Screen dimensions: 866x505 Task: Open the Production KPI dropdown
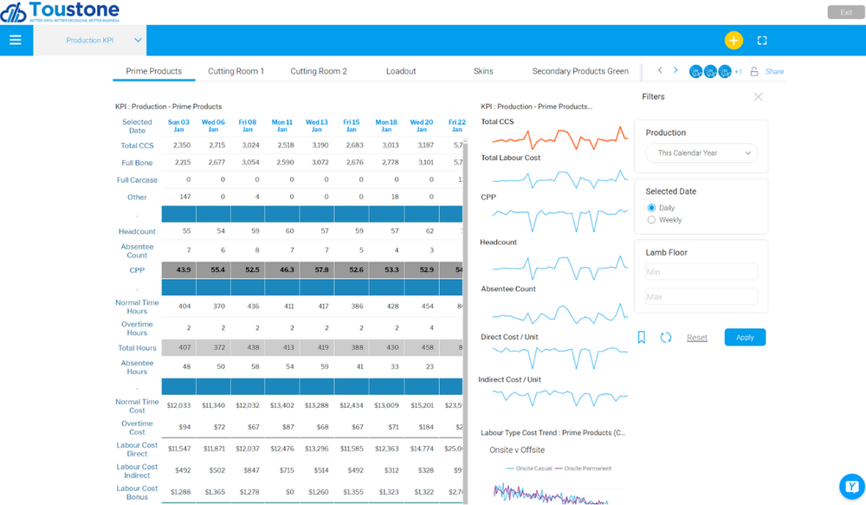[90, 40]
